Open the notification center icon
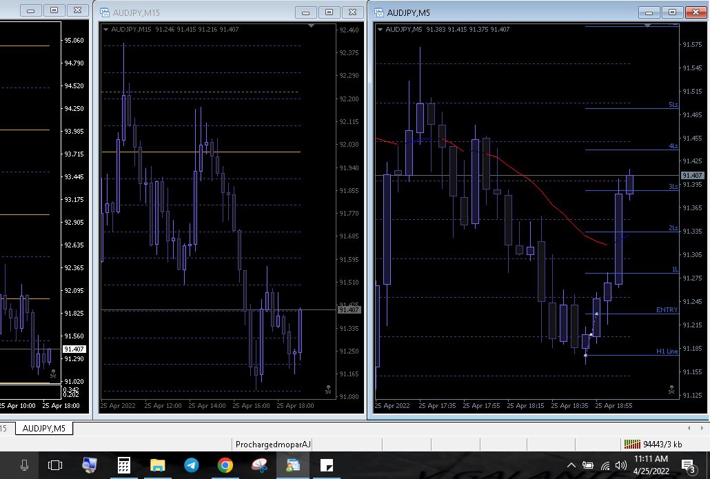710x479 pixels. [x=689, y=465]
